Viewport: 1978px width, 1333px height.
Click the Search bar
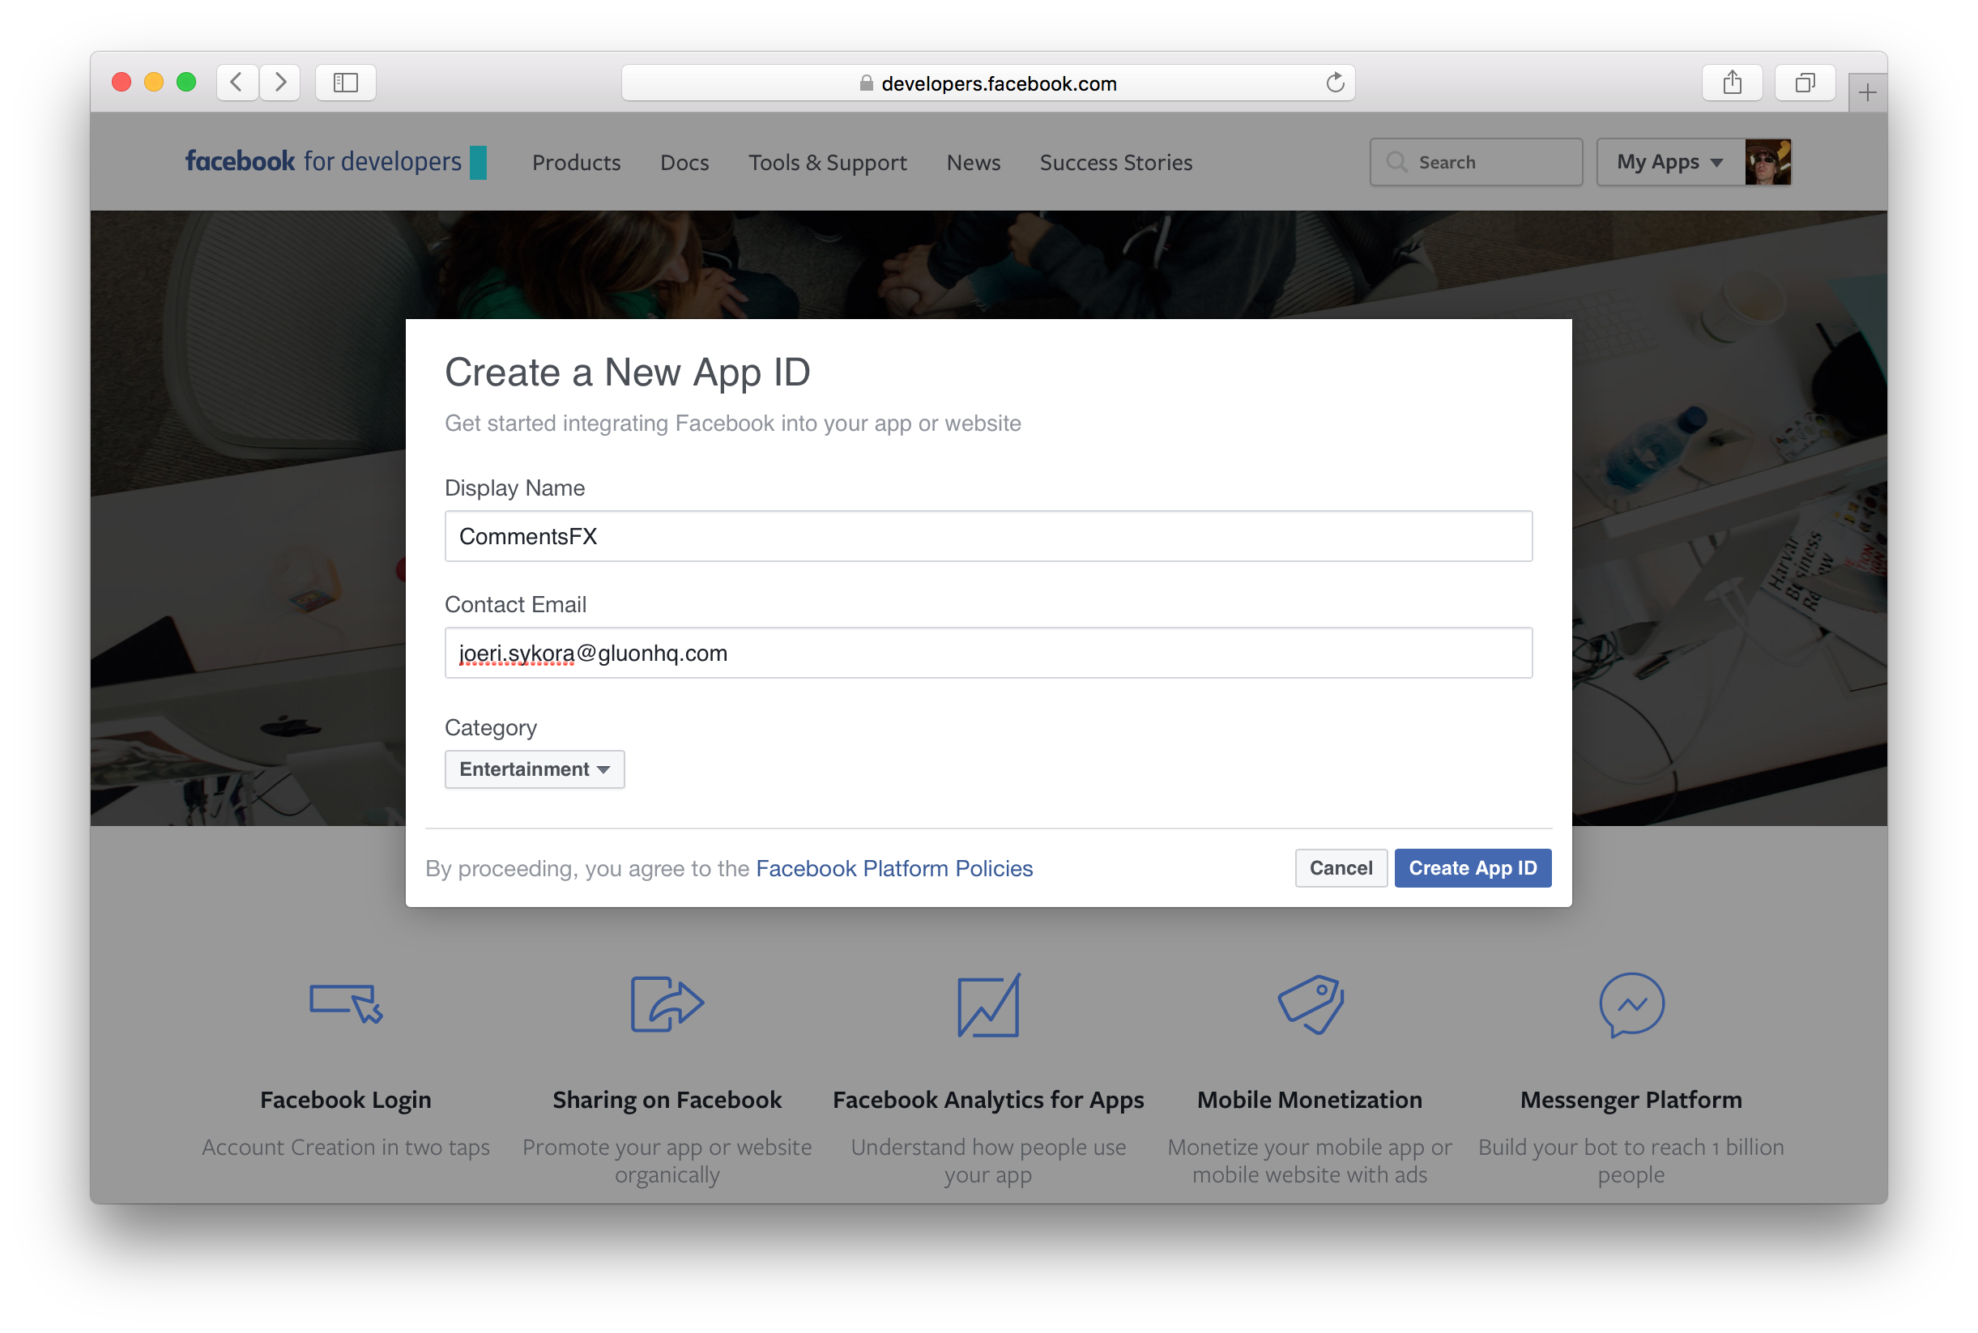tap(1475, 162)
